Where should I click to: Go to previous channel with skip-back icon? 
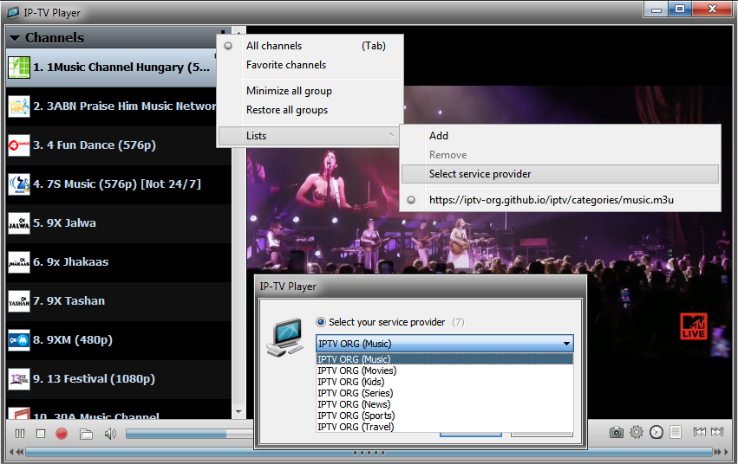coord(699,432)
